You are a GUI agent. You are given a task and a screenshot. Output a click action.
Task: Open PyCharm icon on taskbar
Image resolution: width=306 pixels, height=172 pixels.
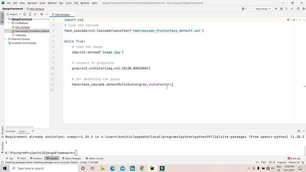coord(152,168)
